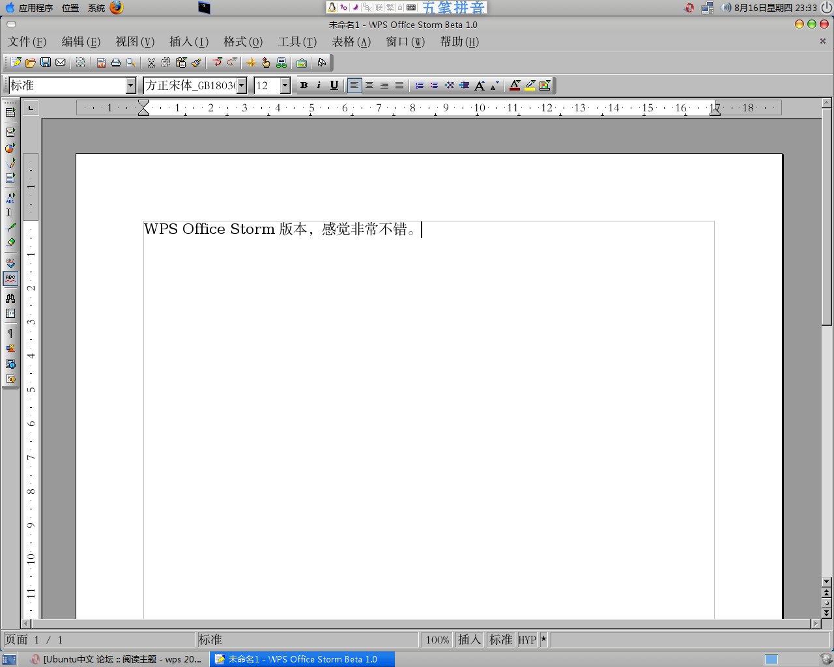Toggle underline formatting
Viewport: 834px width, 667px height.
click(x=334, y=85)
